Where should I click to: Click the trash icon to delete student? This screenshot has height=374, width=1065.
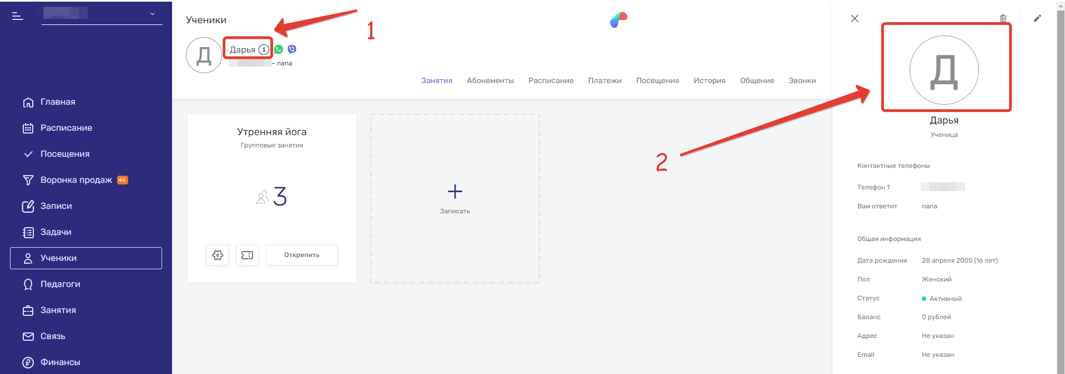[x=1003, y=18]
